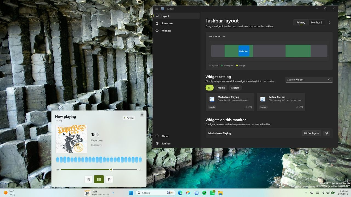Go to the Showcase sidebar page
Viewport: 351px width, 197px height.
click(177, 23)
